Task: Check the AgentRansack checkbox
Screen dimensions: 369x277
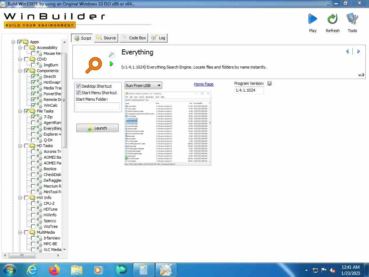Action: 34,123
